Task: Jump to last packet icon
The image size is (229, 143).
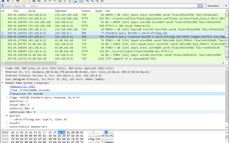Action: click(x=70, y=1)
